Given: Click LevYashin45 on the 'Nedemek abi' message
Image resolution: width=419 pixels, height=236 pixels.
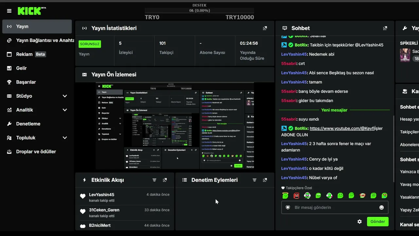Looking at the screenshot, I should [x=294, y=54].
